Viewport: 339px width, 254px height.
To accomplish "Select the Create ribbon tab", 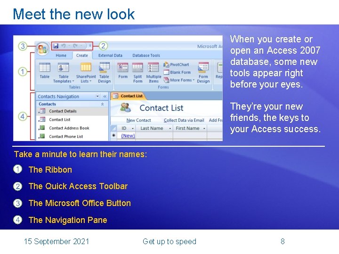I will click(82, 56).
